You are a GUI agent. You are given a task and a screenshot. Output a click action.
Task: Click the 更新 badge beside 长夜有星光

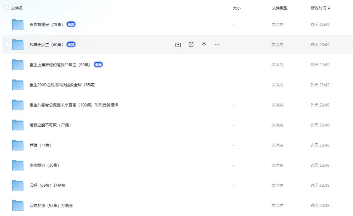[71, 24]
